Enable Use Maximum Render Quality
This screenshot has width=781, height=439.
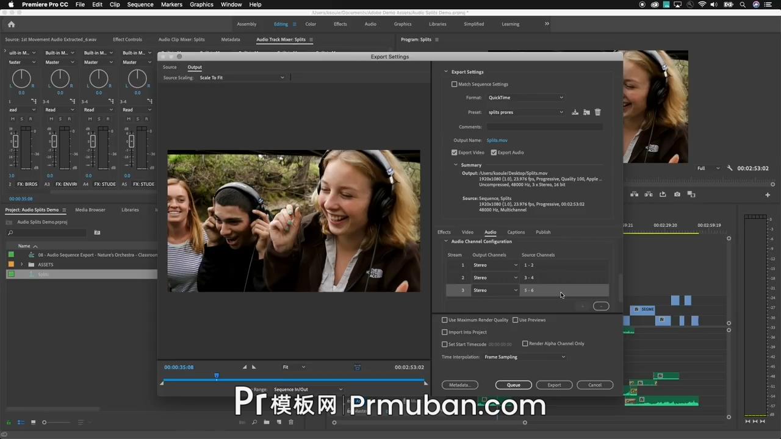445,319
